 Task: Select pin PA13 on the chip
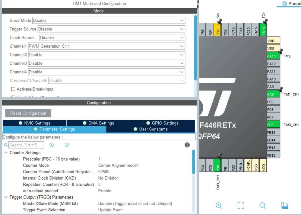pos(273,56)
